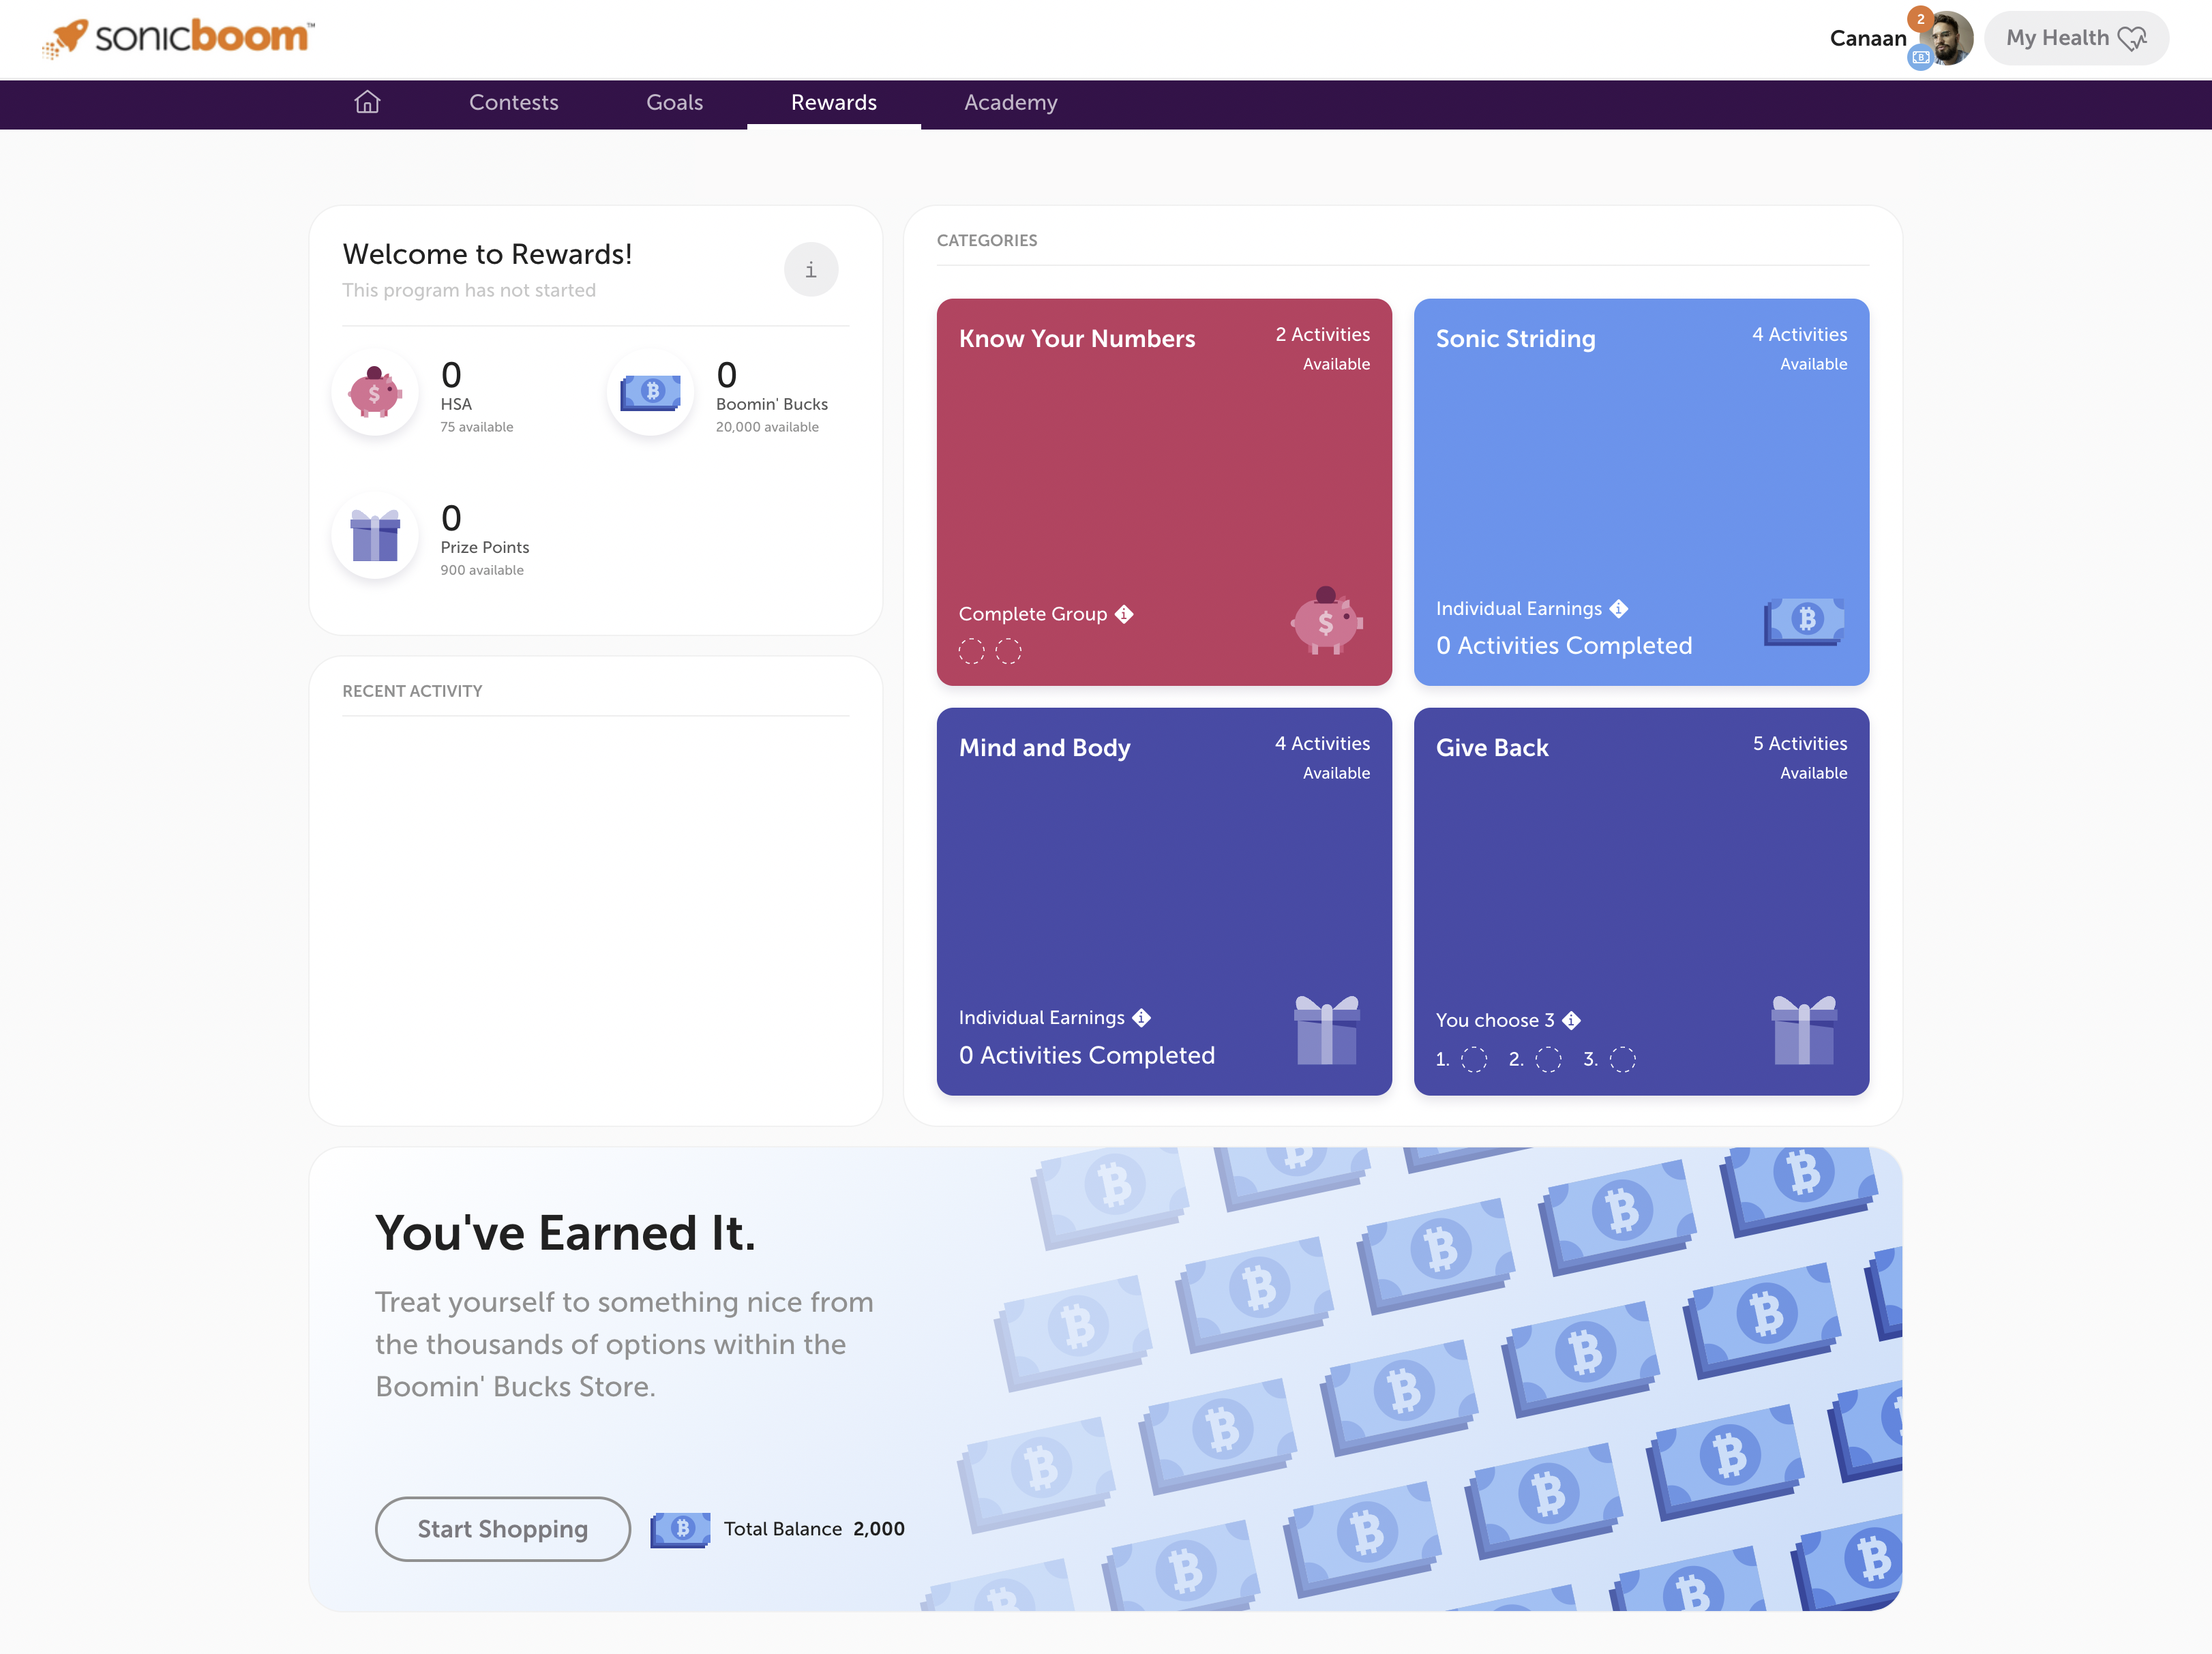Click the Boomin' Bucks icon in Know Your Numbers

[1324, 622]
